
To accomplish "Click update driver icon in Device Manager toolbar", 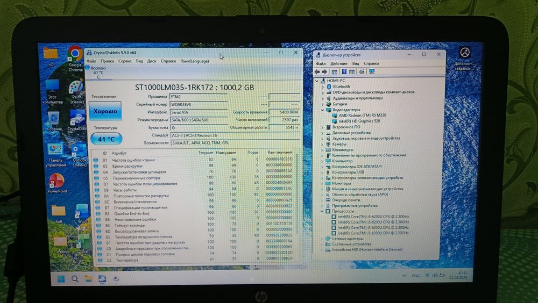I will (x=362, y=71).
